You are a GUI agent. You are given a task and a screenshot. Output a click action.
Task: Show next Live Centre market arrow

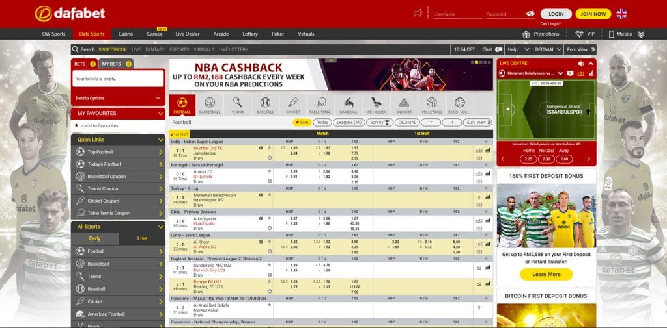(589, 159)
